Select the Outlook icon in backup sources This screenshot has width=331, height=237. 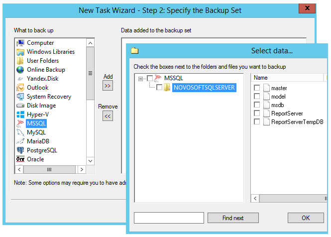pyautogui.click(x=20, y=88)
